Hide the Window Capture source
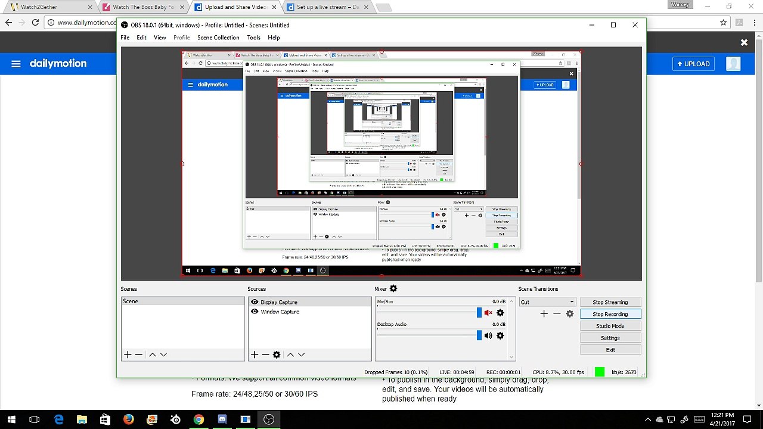 click(x=255, y=312)
